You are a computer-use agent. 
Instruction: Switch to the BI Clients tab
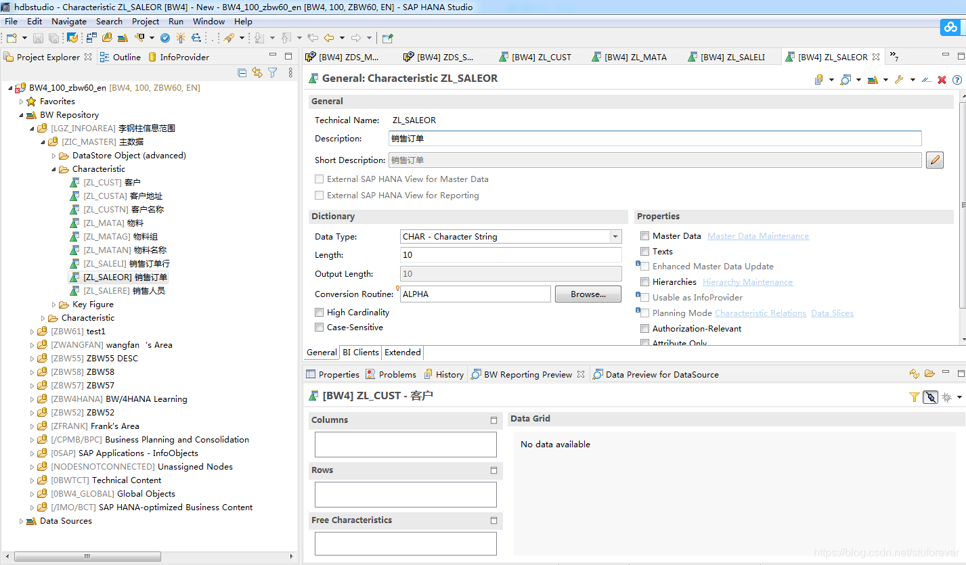click(x=361, y=352)
